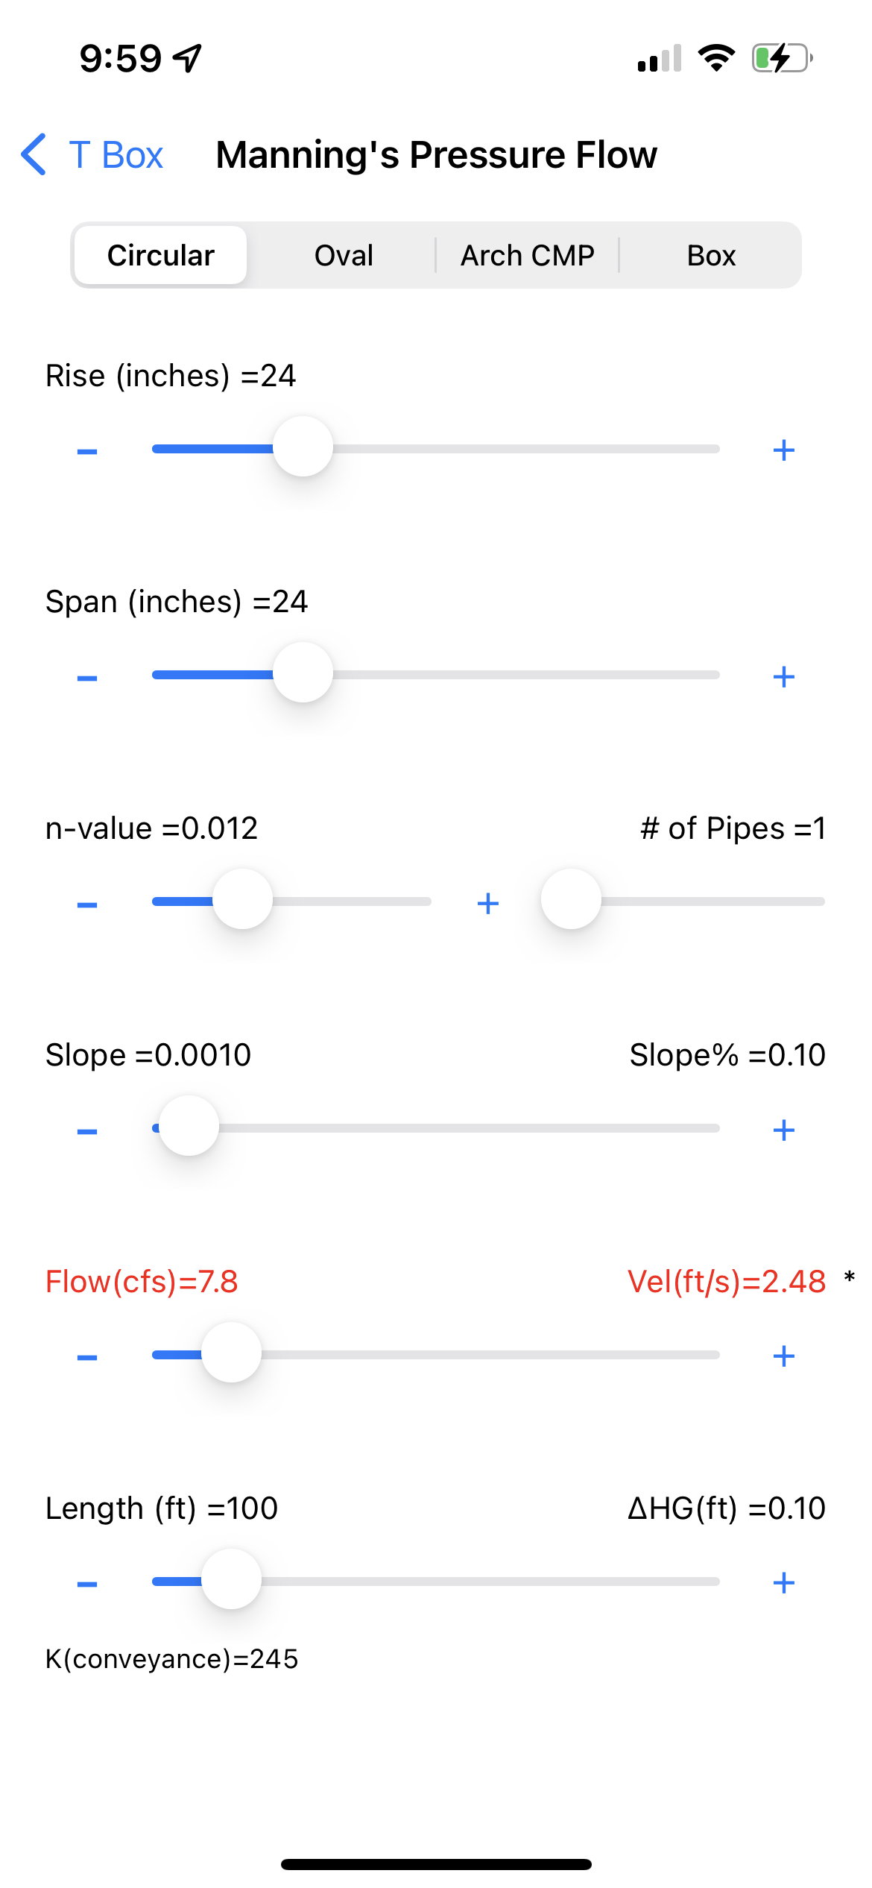Decrease Slope using the minus icon
This screenshot has width=872, height=1888.
(87, 1130)
